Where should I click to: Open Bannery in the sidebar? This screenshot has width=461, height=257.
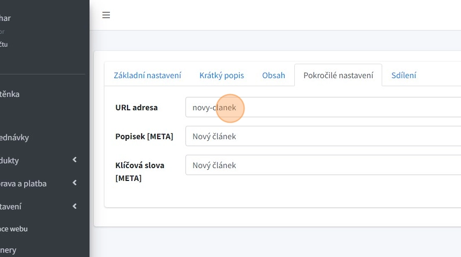9,250
